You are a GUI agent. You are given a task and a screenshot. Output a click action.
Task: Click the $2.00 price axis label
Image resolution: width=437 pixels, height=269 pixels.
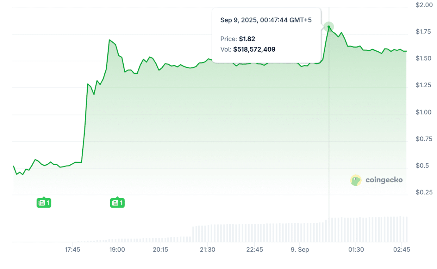click(423, 5)
